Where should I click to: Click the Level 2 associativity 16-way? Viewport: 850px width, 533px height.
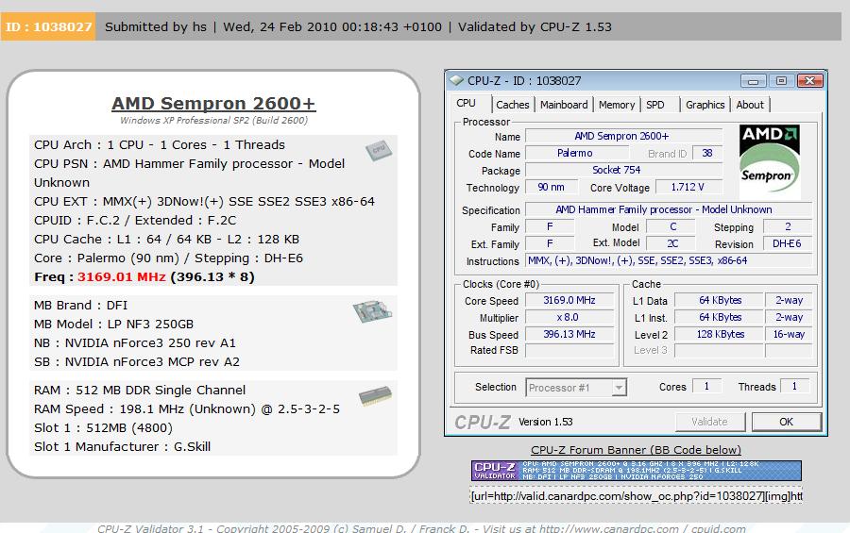(x=789, y=334)
